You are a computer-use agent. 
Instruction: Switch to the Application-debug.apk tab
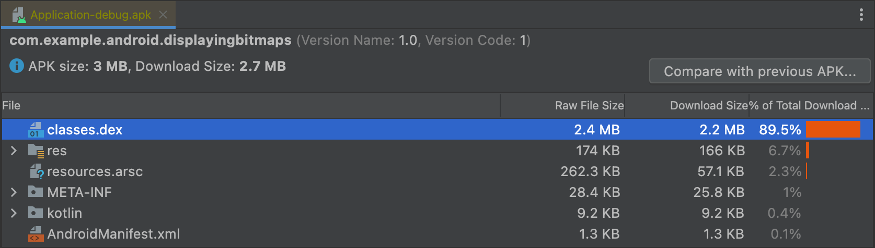pyautogui.click(x=90, y=15)
